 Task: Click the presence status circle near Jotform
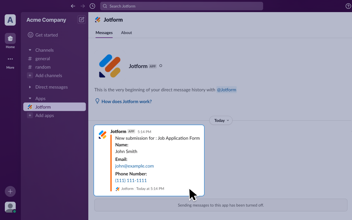point(161,66)
